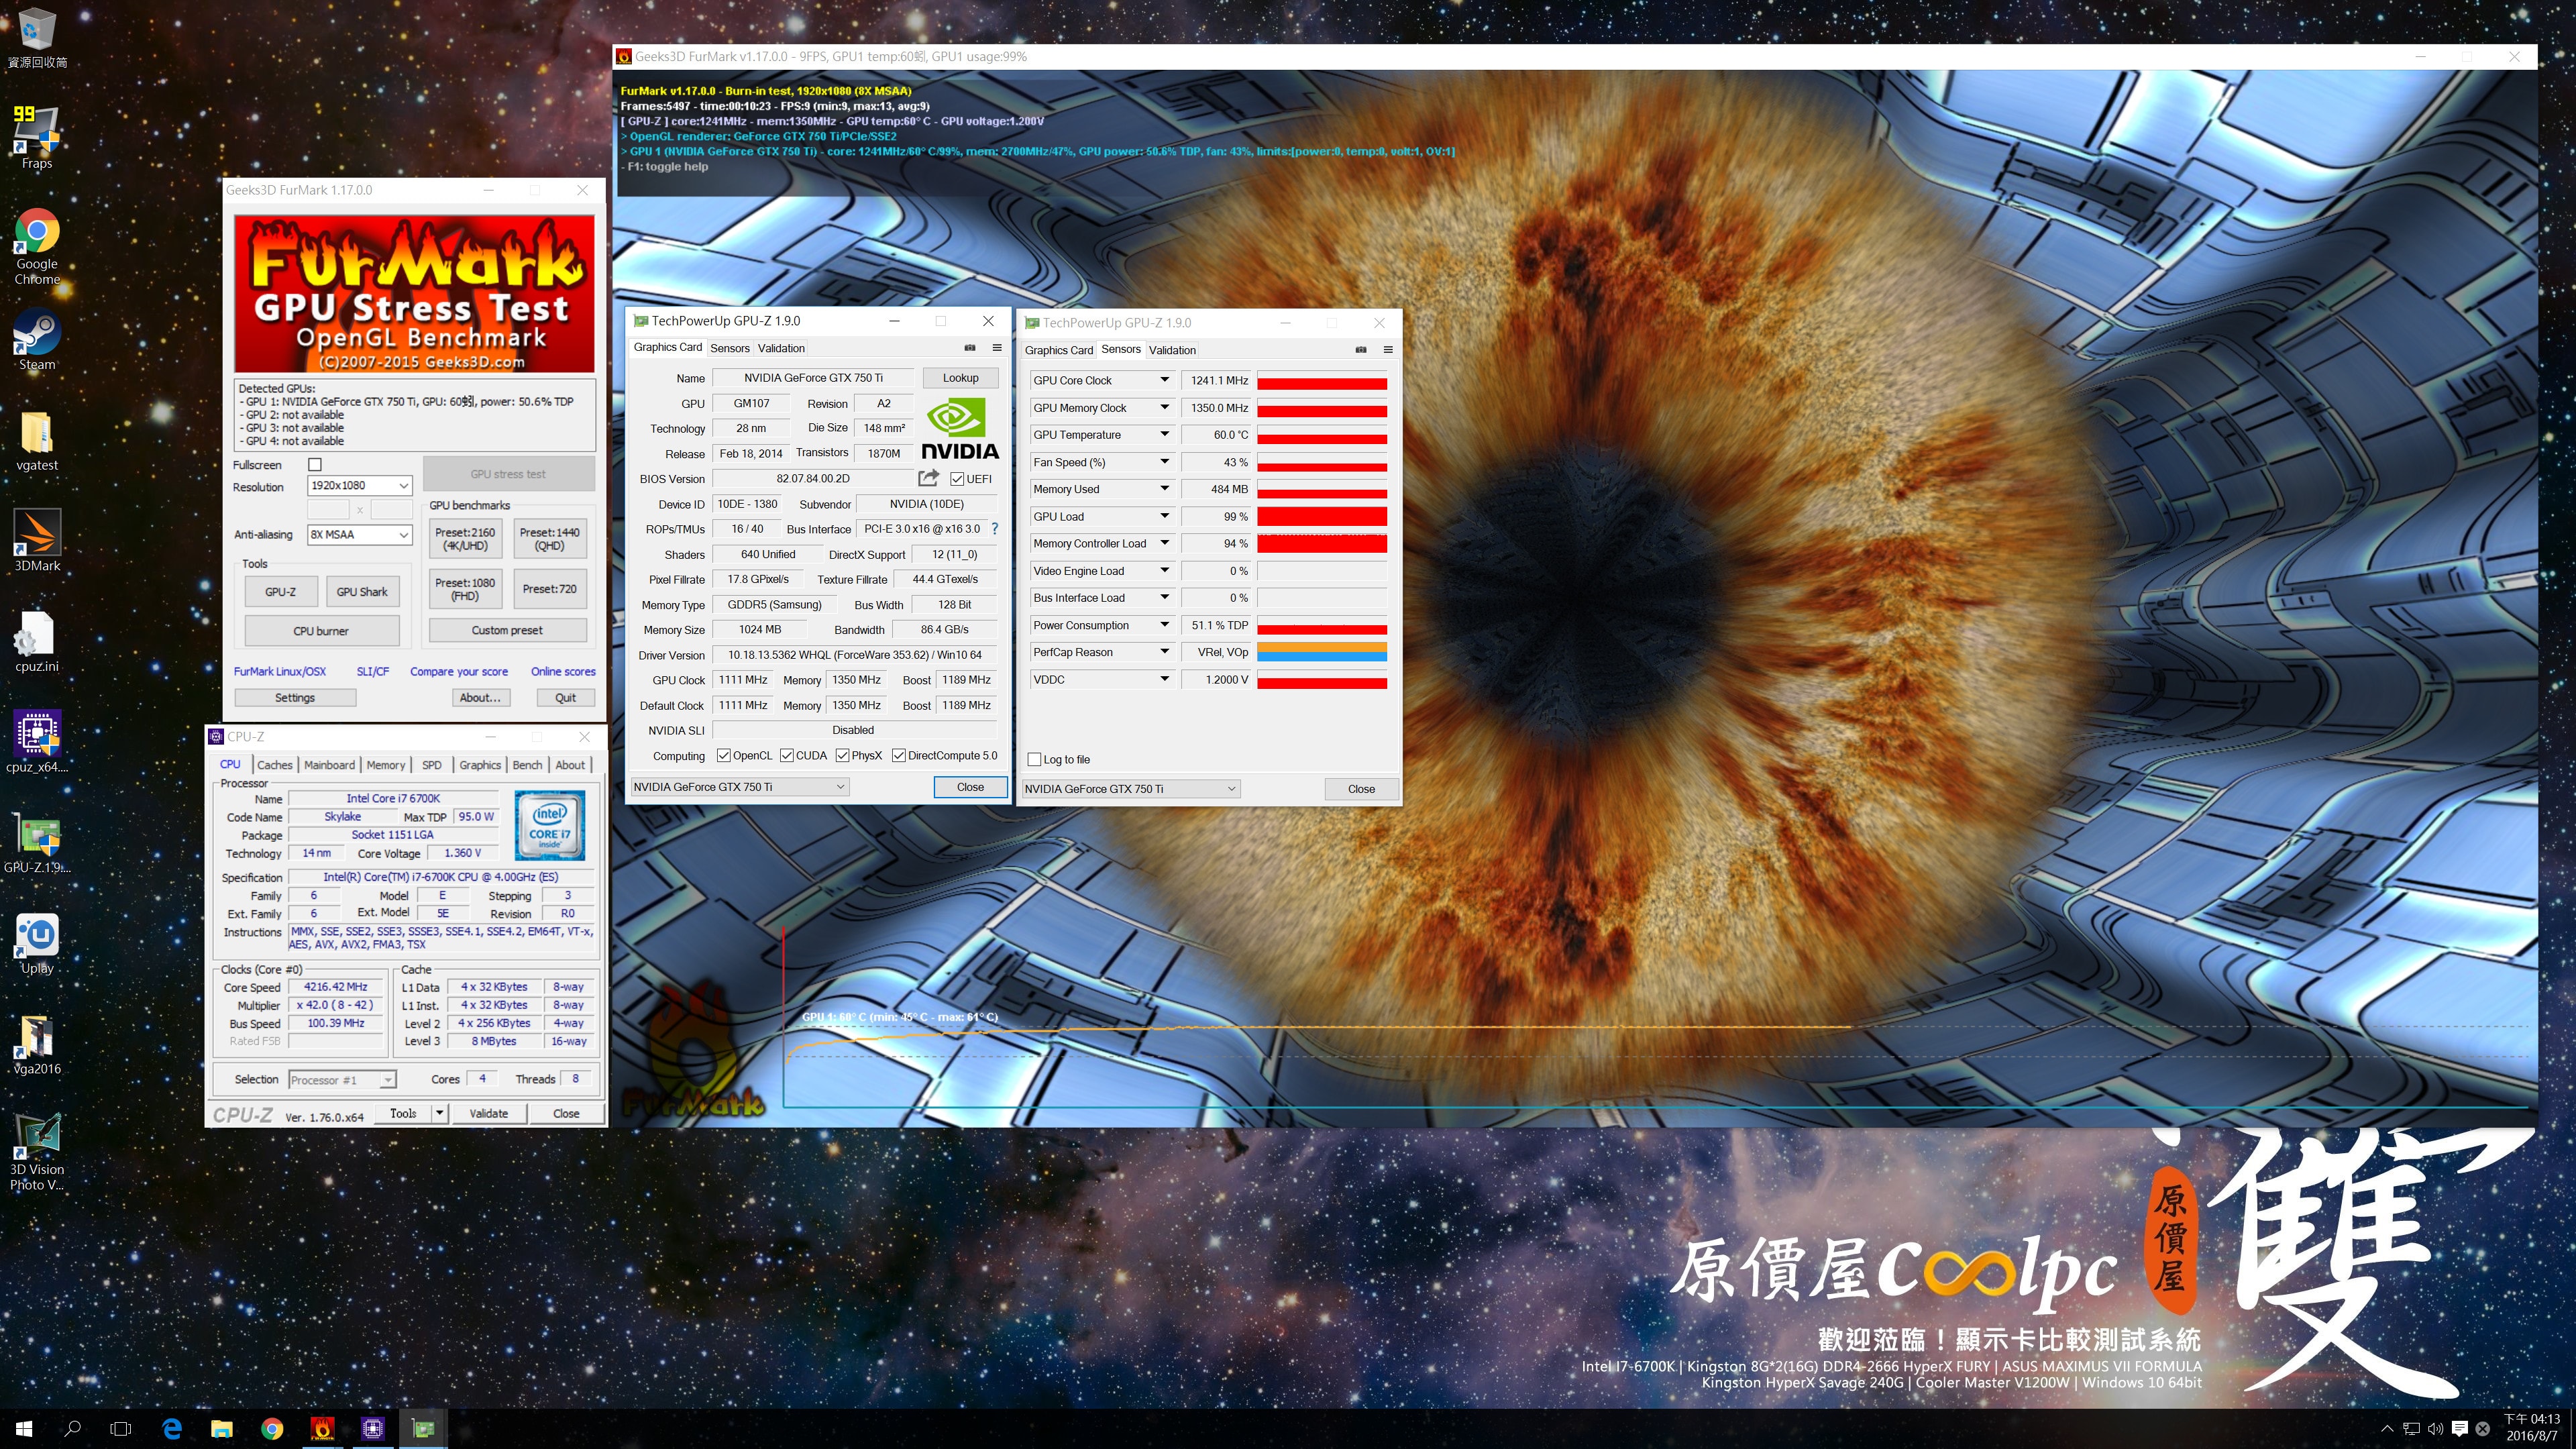The width and height of the screenshot is (2576, 1449).
Task: Toggle the OpenCL checkbox
Action: (x=724, y=756)
